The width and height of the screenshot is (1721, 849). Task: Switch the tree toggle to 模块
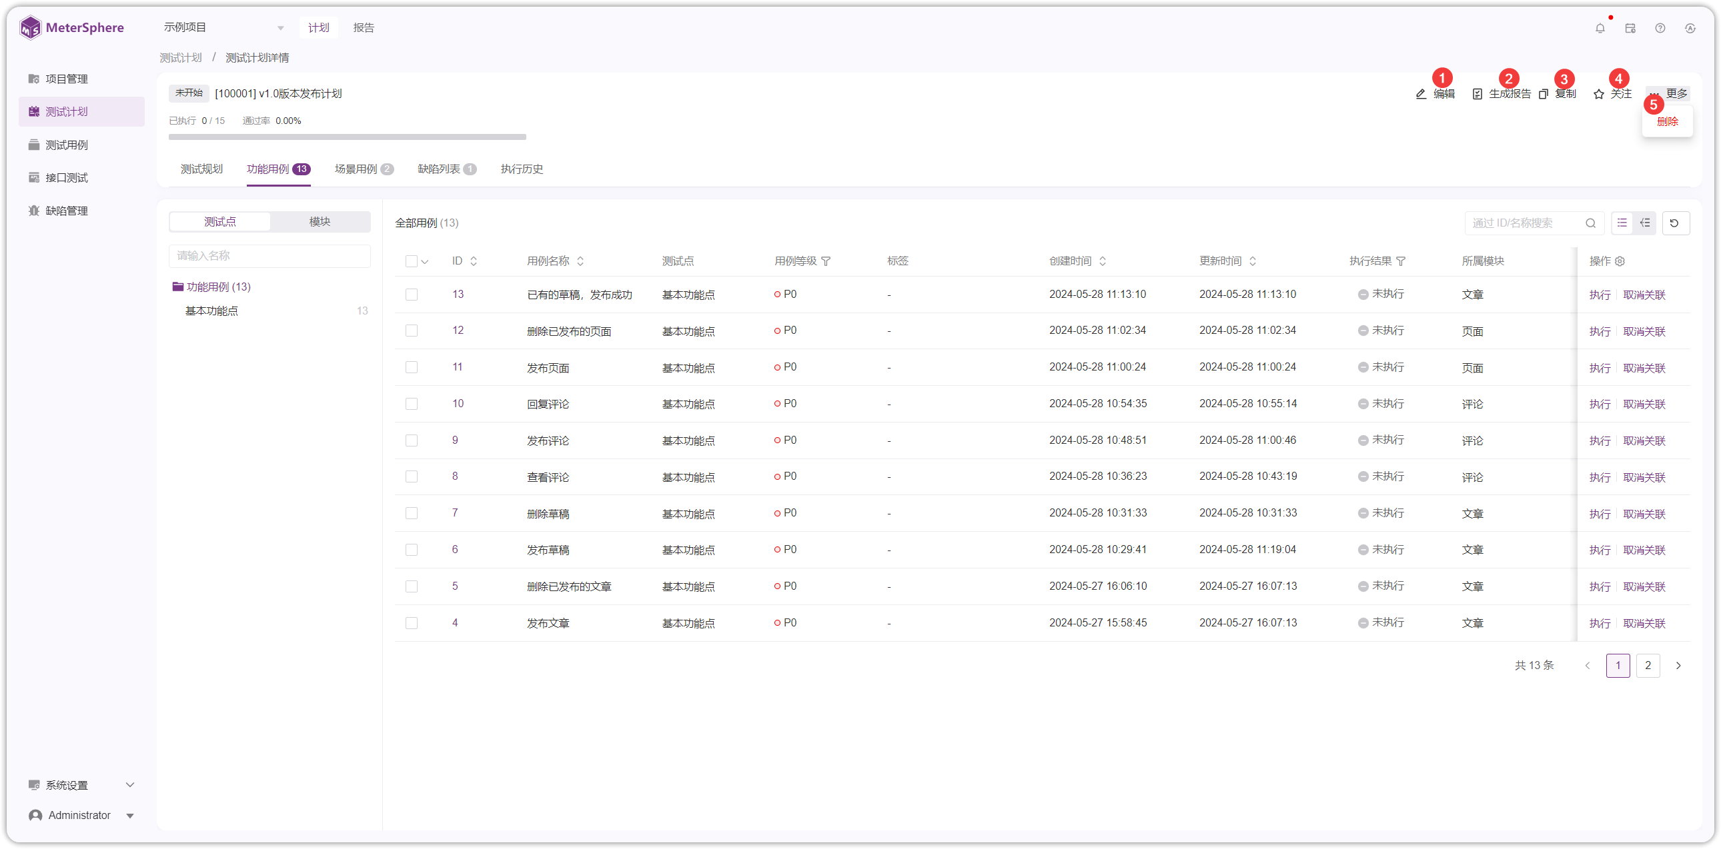pos(320,222)
